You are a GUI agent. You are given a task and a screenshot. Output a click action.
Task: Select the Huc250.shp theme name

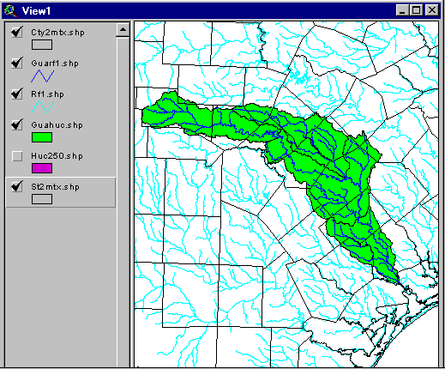pyautogui.click(x=57, y=156)
